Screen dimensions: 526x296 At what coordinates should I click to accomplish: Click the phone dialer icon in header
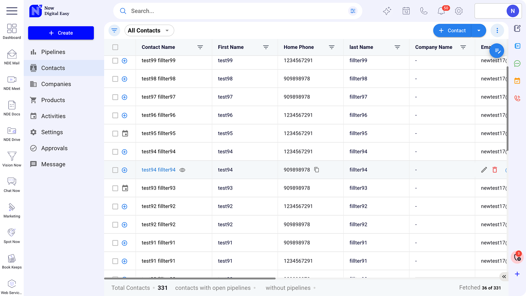coord(424,11)
